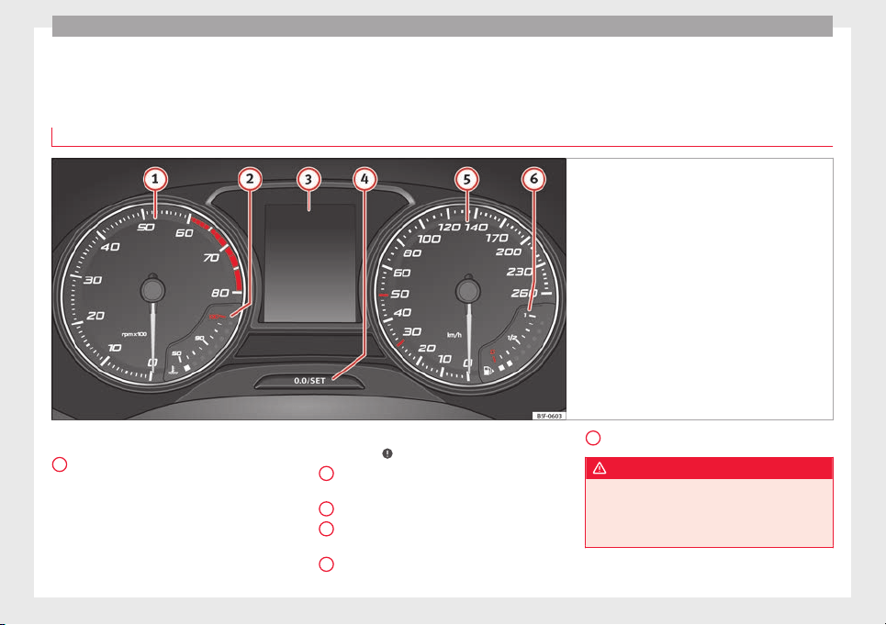Screen dimensions: 886x625
Task: Click the warning triangle icon
Action: pyautogui.click(x=600, y=468)
